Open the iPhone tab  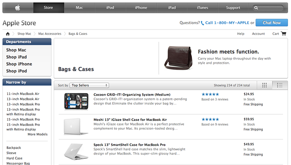point(141,7)
